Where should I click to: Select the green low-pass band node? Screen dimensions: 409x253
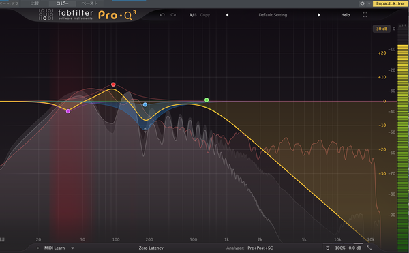click(x=207, y=100)
